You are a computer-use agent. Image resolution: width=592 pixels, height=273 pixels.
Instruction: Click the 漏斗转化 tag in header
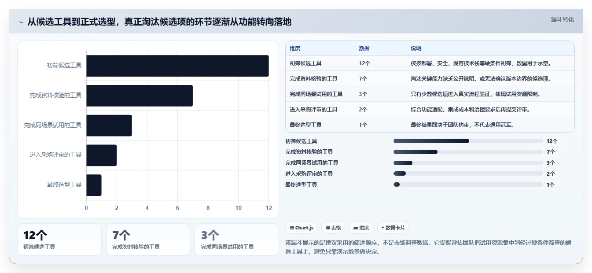pyautogui.click(x=562, y=19)
